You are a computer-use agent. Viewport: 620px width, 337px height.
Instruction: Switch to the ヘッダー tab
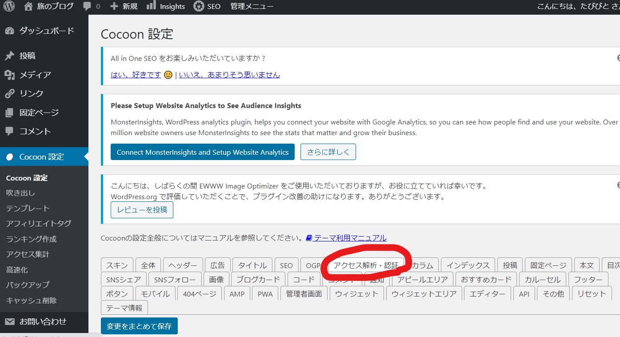point(183,265)
